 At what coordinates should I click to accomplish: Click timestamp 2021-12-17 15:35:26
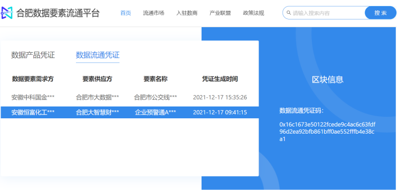220,97
